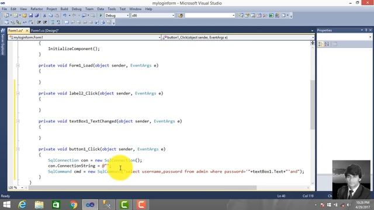Open File Explorer from the taskbar
This screenshot has width=374, height=210.
(x=39, y=205)
